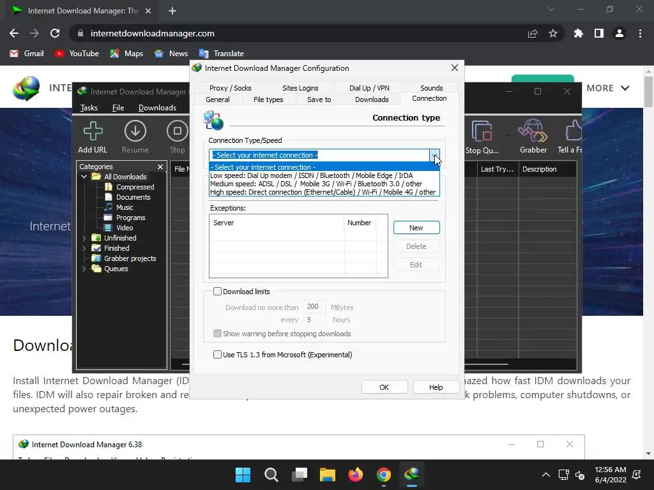The width and height of the screenshot is (654, 490).
Task: Click the Last Try column header
Action: pos(498,169)
